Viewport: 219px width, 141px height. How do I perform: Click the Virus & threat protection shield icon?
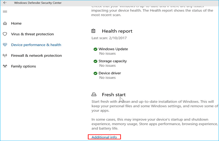[5, 34]
